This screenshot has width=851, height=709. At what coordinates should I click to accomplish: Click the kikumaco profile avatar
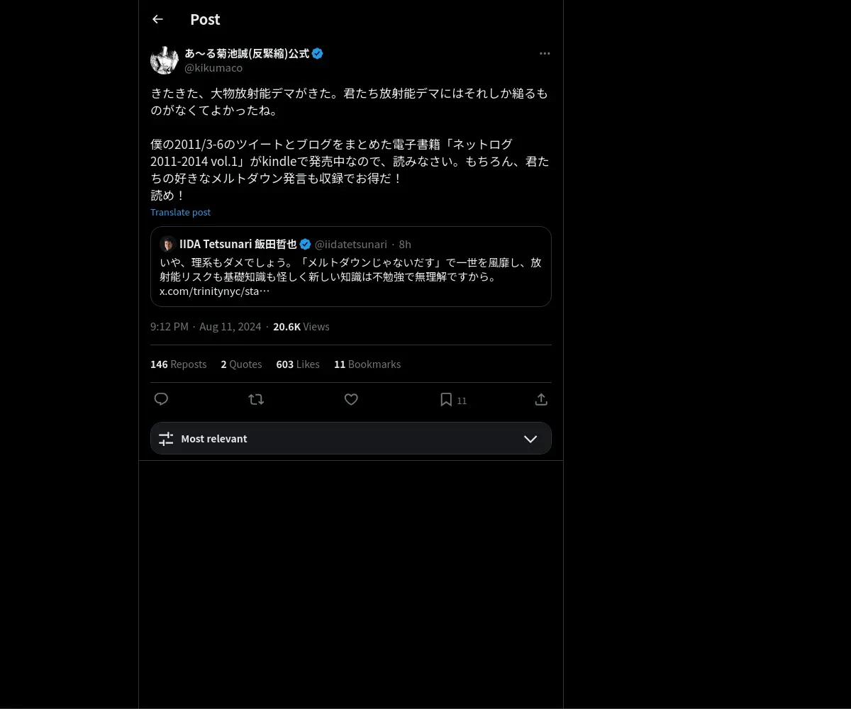[165, 60]
